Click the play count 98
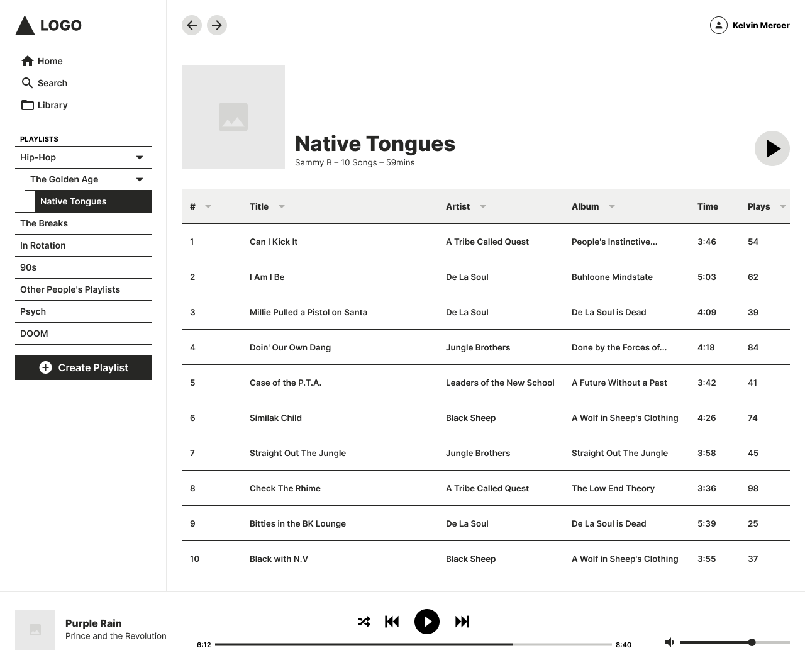The height and width of the screenshot is (665, 805). coord(753,488)
